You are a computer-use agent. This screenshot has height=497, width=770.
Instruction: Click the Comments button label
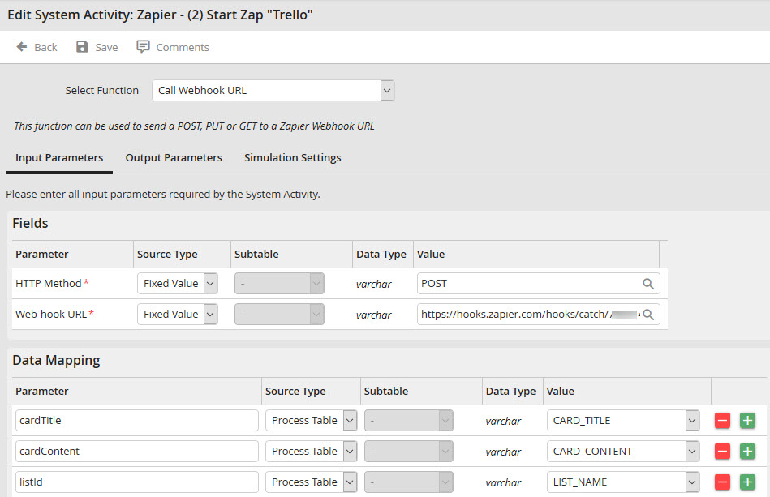point(183,48)
